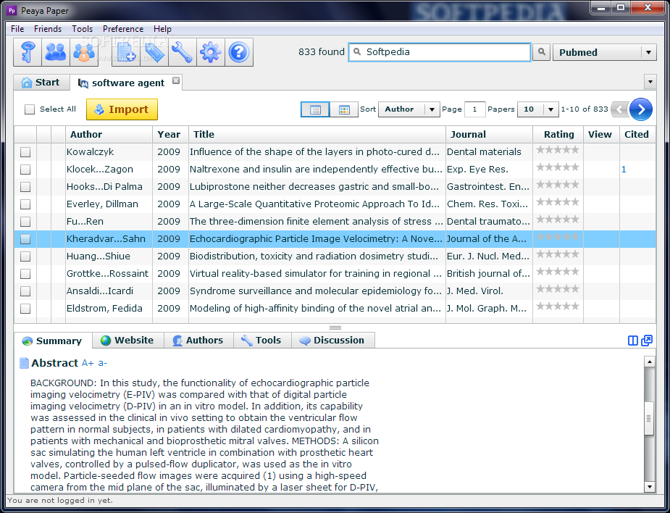This screenshot has height=513, width=670.
Task: Increase abstract font size A+
Action: click(x=88, y=363)
